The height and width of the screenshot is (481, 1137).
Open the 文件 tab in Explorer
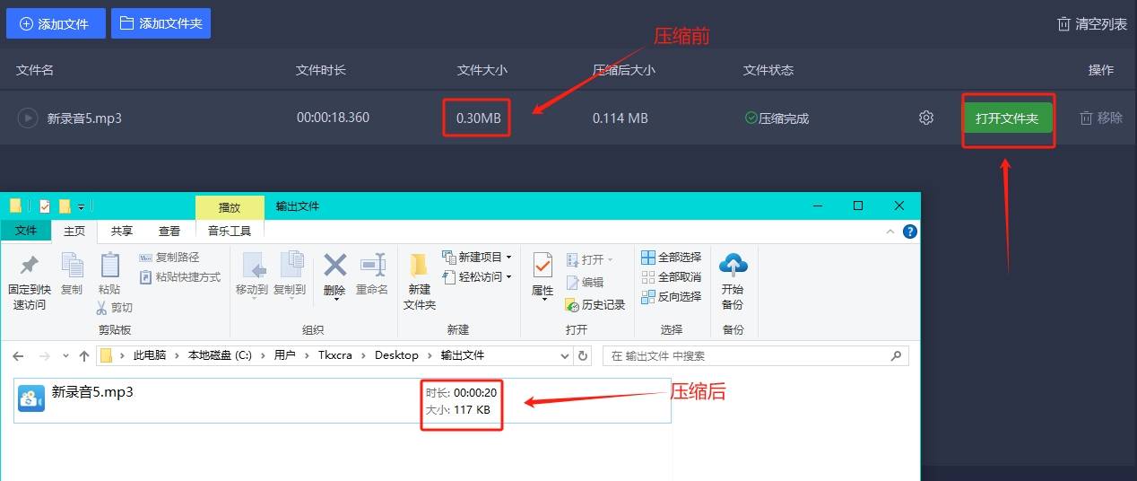[26, 231]
